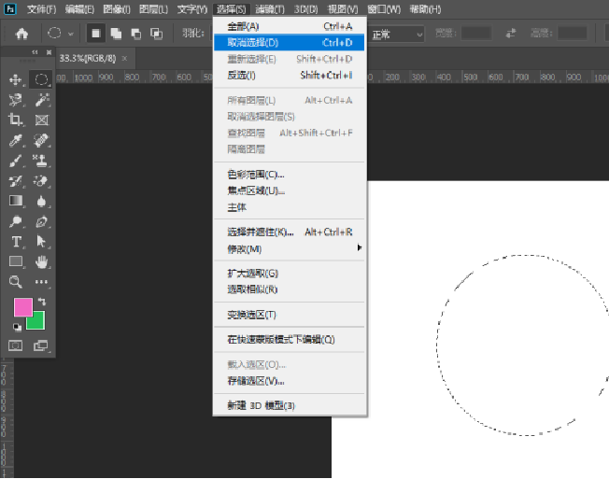Screen dimensions: 609x479
Task: Click the Home icon in options bar
Action: [21, 33]
